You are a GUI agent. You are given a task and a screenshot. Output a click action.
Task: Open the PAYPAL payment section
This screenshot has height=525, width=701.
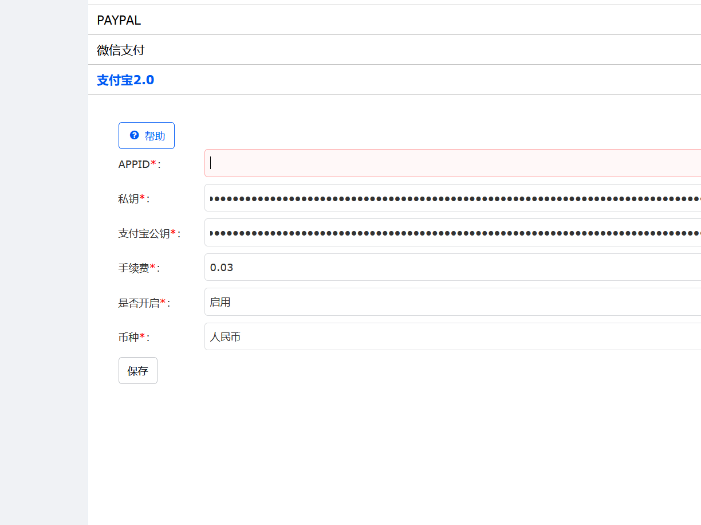(x=395, y=20)
